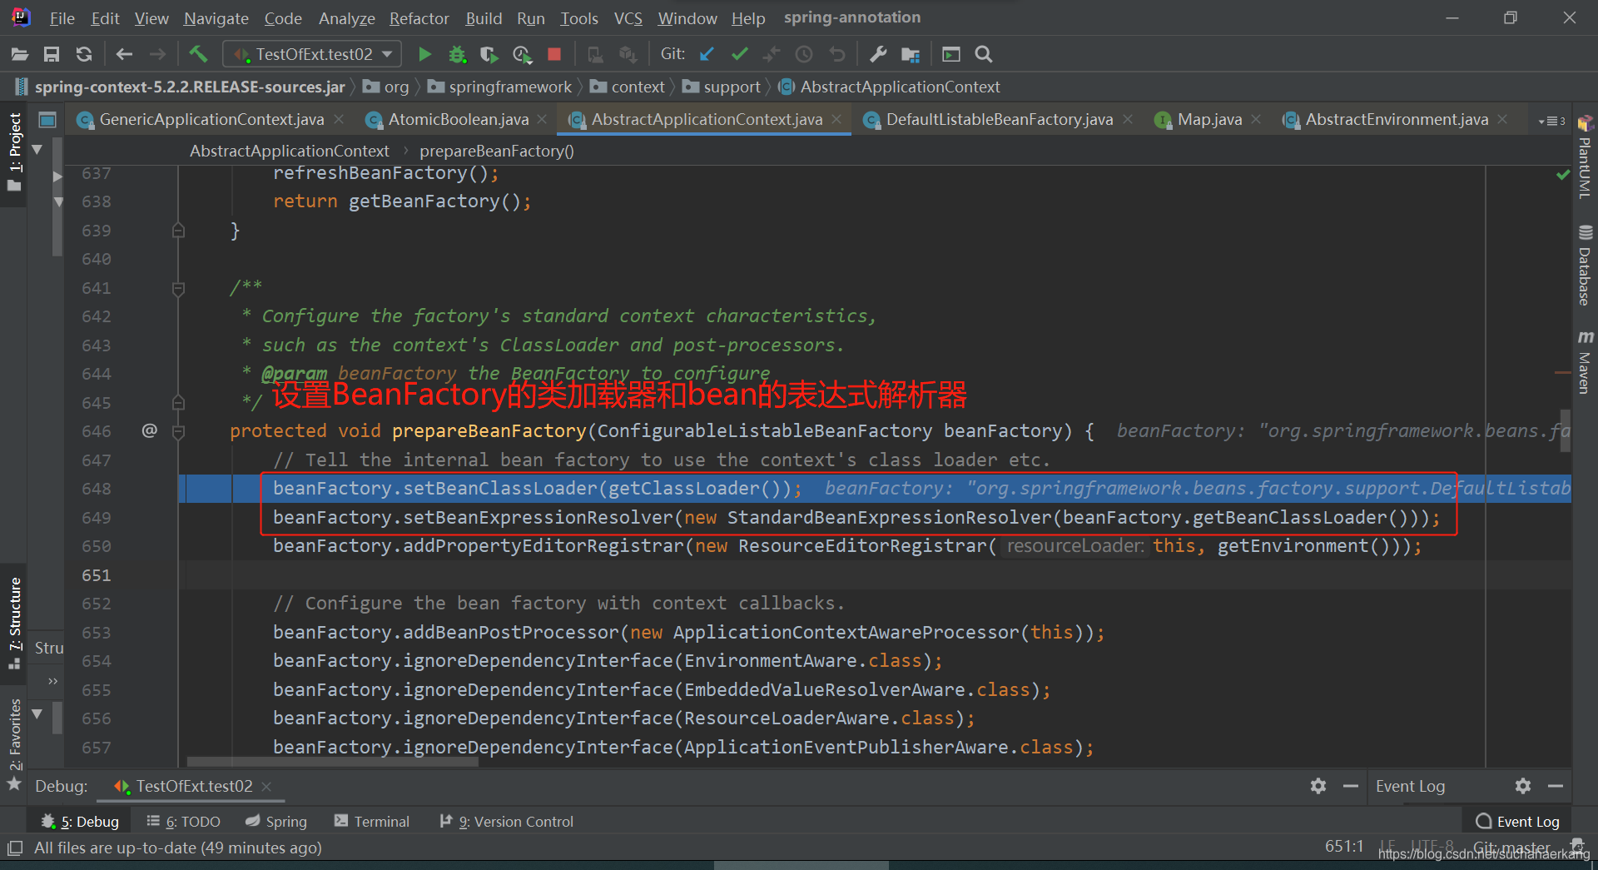Open project structure icon
The image size is (1598, 870).
click(x=911, y=55)
